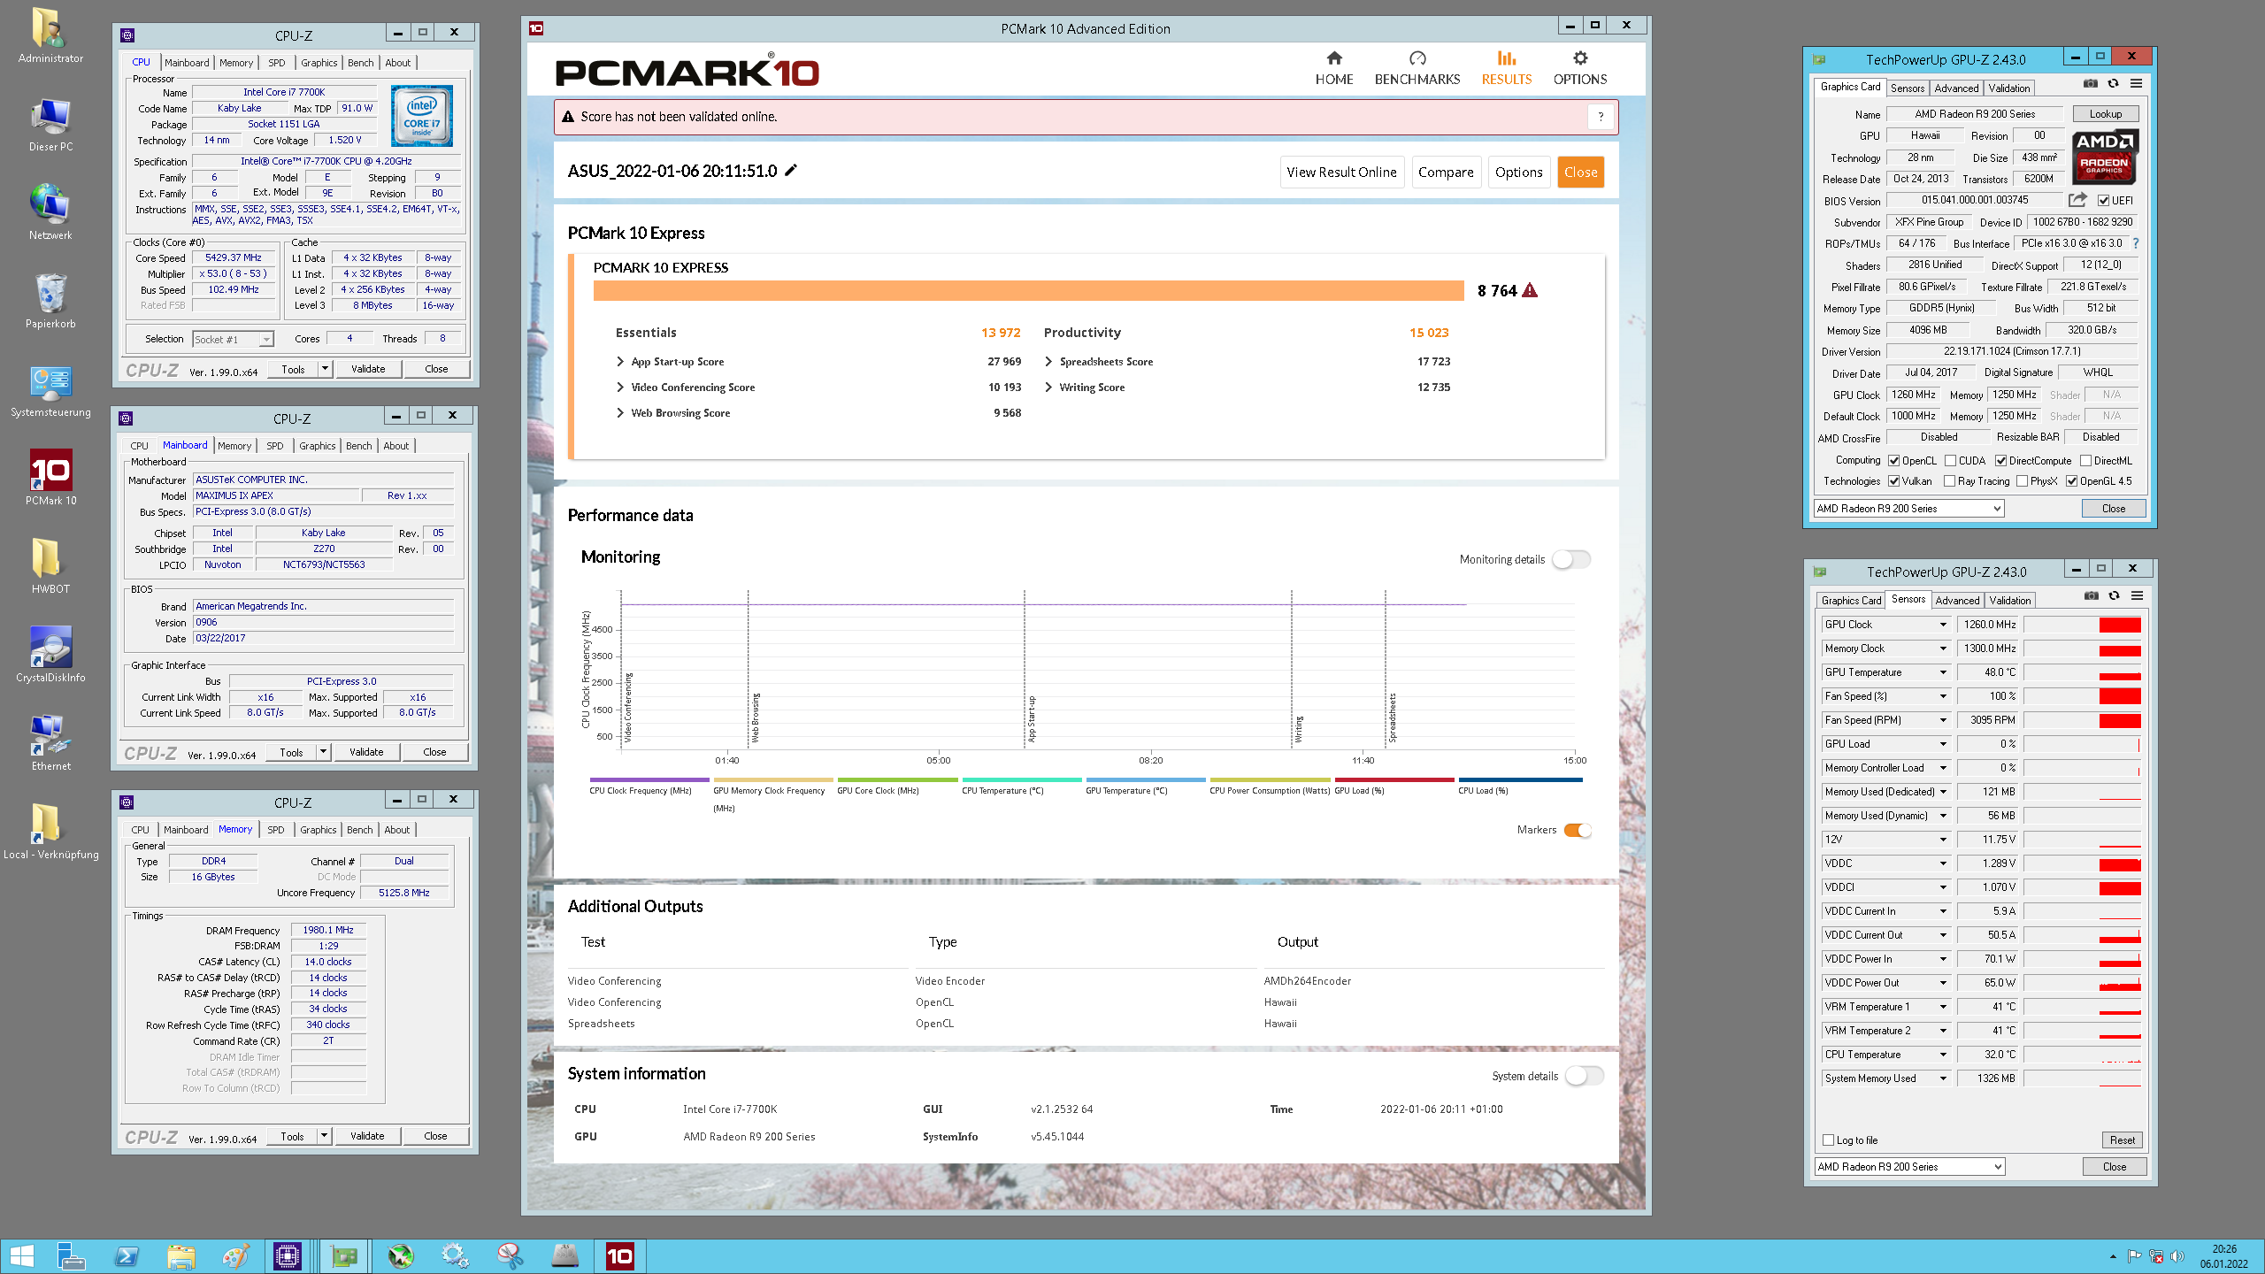Toggle the CUDA checkbox in GPU-Z
The width and height of the screenshot is (2265, 1274).
1951,461
